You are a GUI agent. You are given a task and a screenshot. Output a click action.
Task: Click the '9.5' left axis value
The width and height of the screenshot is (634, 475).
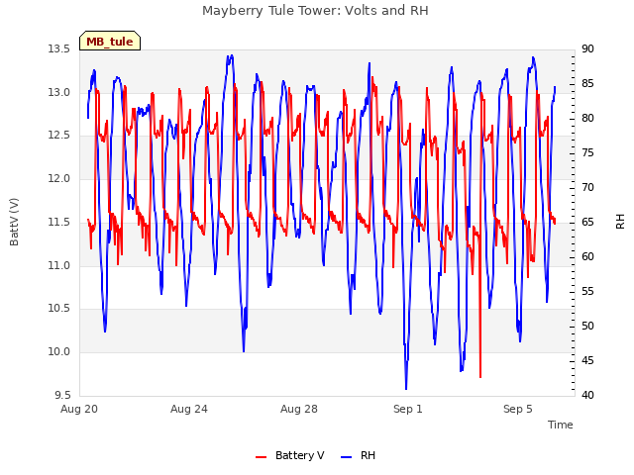click(x=62, y=395)
